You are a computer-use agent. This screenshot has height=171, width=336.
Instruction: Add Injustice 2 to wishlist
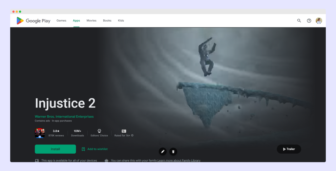94,149
